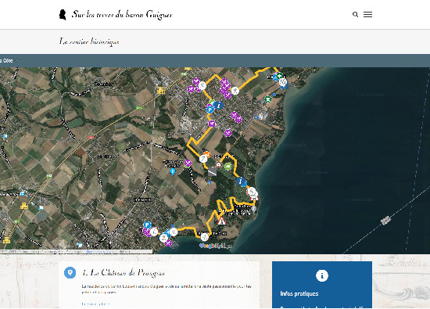Select the red warning triangle map marker
Screen dimensions: 430x309
tap(221, 221)
